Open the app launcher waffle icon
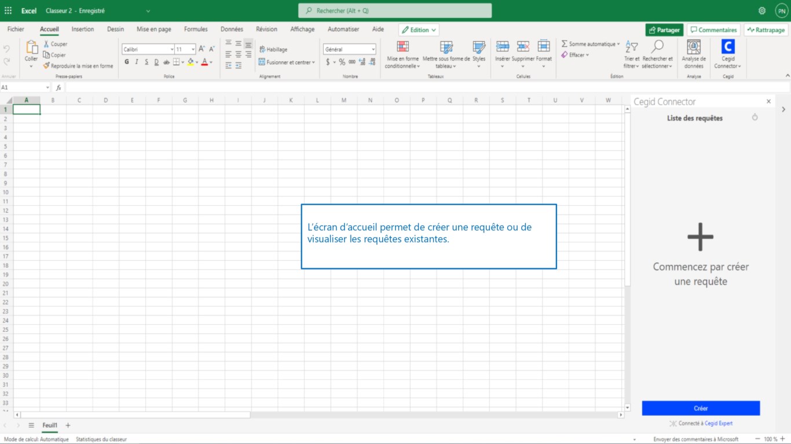Screen dimensions: 791x444 click(x=8, y=10)
